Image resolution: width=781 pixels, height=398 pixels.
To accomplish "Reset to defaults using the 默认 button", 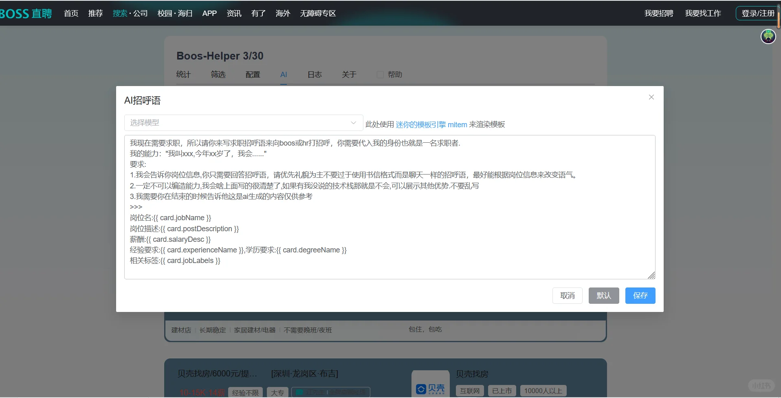I will (x=603, y=296).
